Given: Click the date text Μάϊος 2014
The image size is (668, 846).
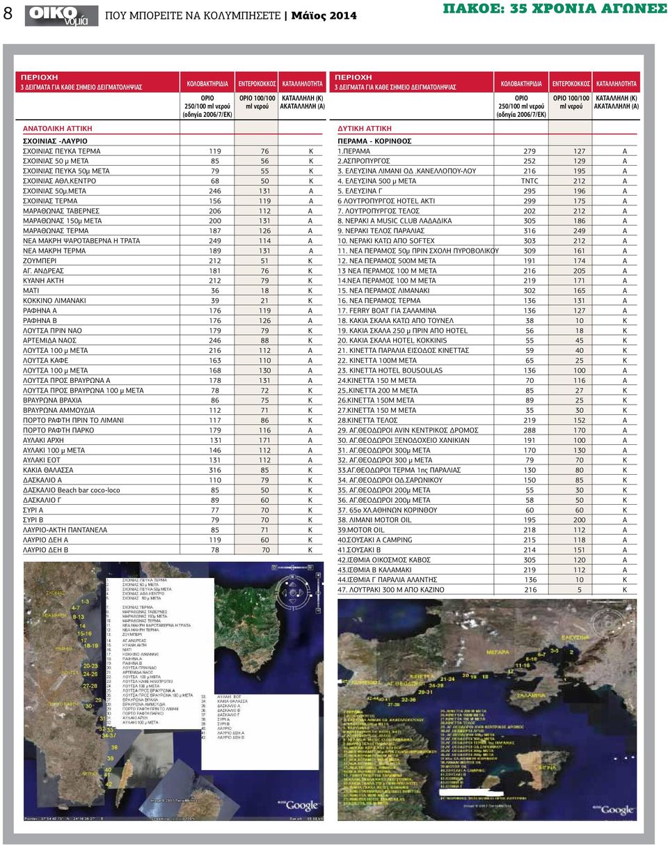Looking at the screenshot, I should click(x=326, y=15).
